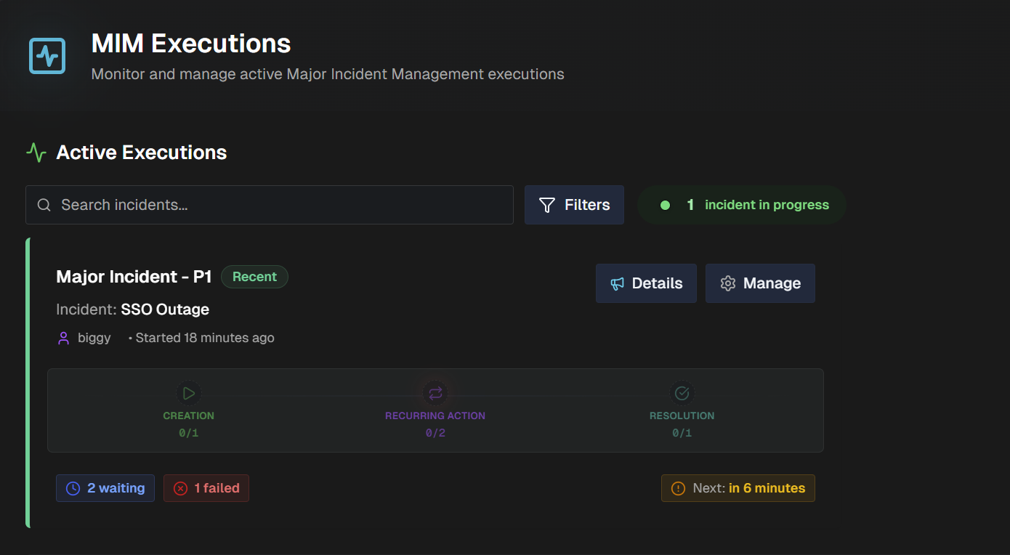This screenshot has width=1010, height=555.
Task: Select the Creation stage play icon
Action: click(188, 393)
